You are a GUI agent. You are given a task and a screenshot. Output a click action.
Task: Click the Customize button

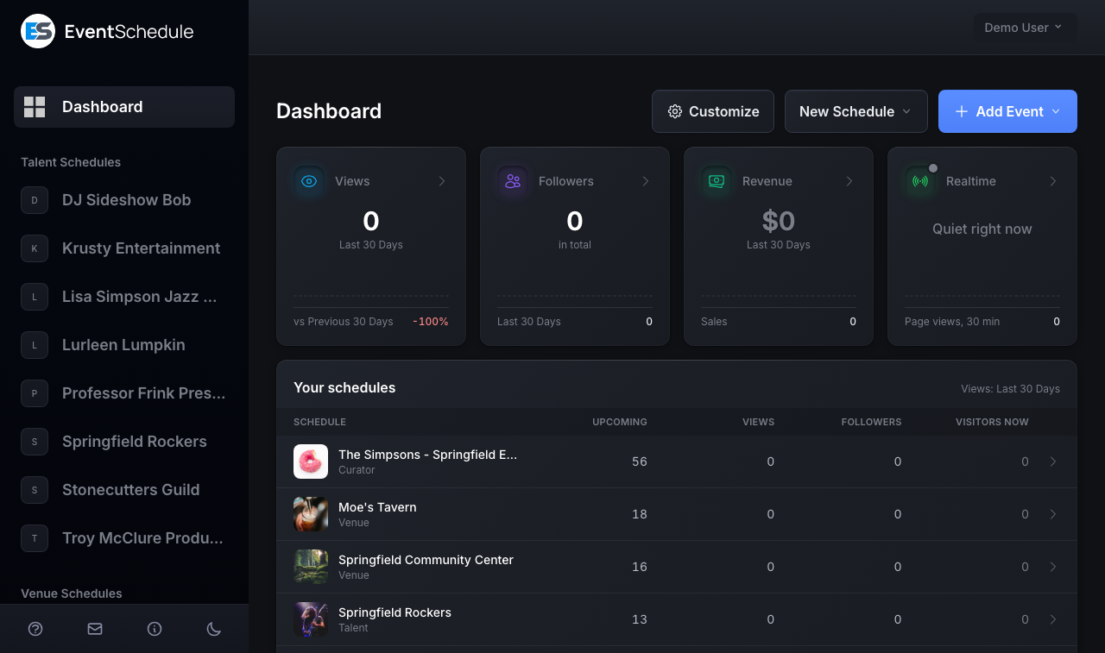coord(713,111)
